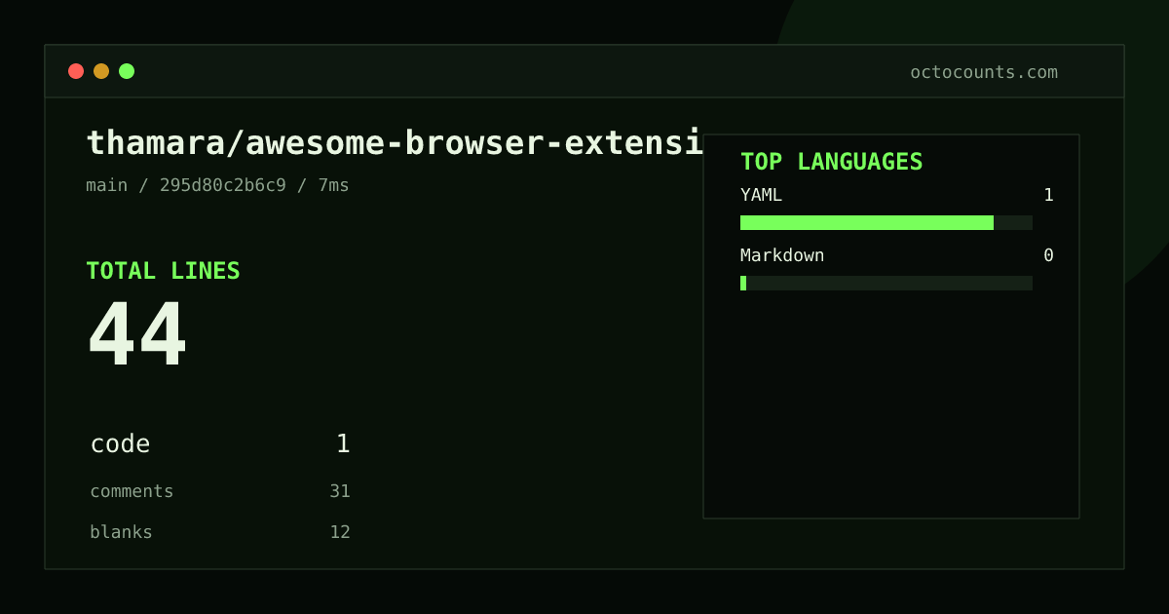Click the code count value 1
The image size is (1169, 614).
point(343,444)
